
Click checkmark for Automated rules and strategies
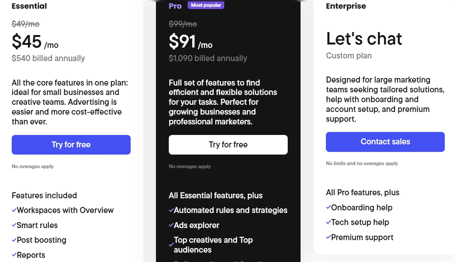(x=171, y=210)
